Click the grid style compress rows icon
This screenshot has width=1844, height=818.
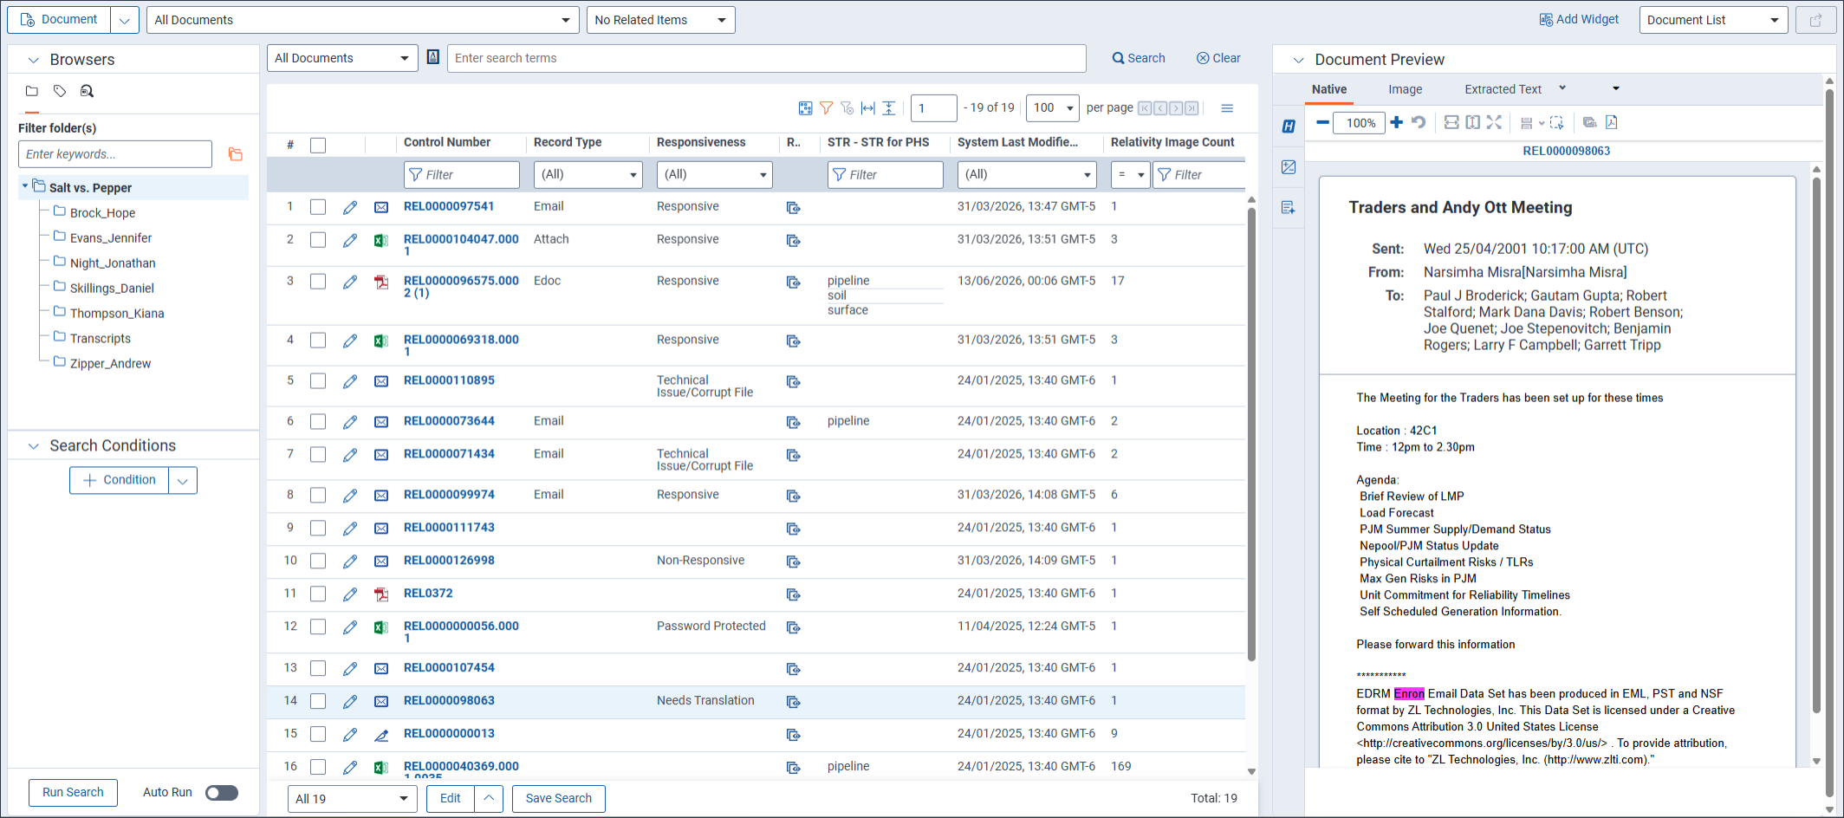pos(889,108)
